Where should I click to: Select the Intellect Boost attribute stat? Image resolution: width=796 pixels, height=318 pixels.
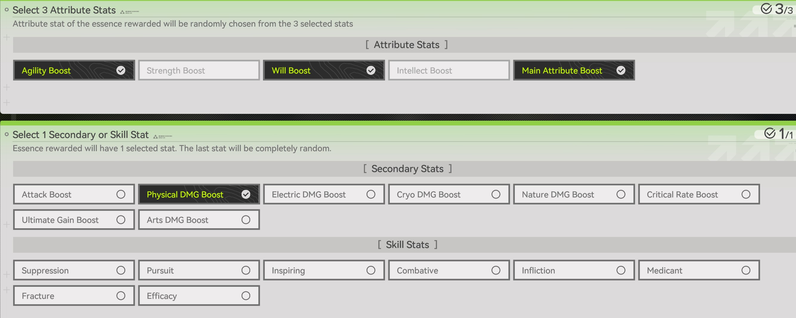click(x=449, y=70)
